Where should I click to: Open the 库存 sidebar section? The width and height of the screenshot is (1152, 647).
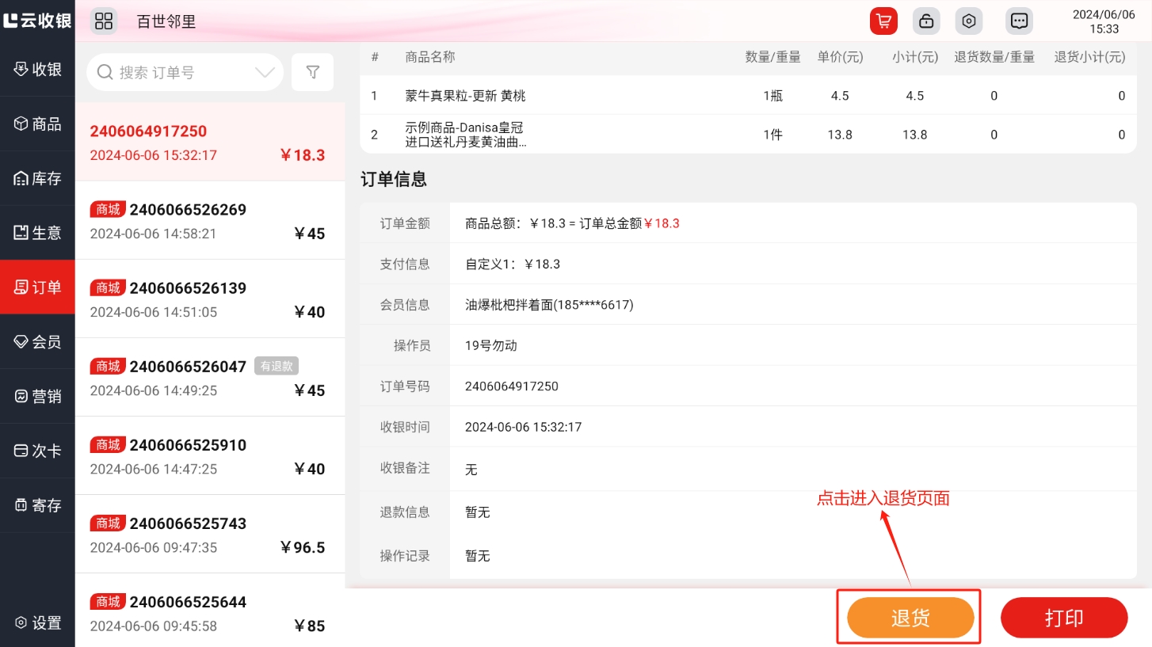pyautogui.click(x=37, y=178)
